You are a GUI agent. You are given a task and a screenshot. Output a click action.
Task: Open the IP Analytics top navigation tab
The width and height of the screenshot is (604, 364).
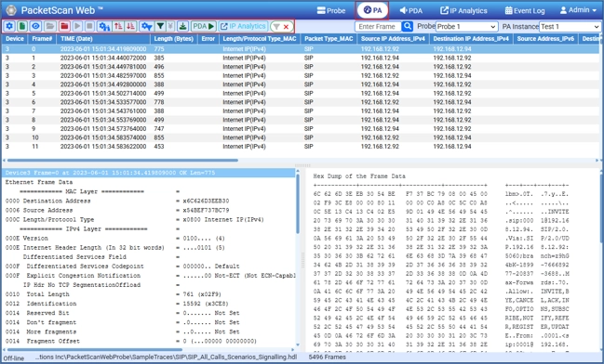pyautogui.click(x=463, y=10)
